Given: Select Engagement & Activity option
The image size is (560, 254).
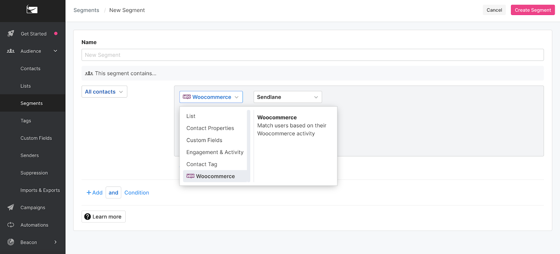Looking at the screenshot, I should (x=215, y=152).
